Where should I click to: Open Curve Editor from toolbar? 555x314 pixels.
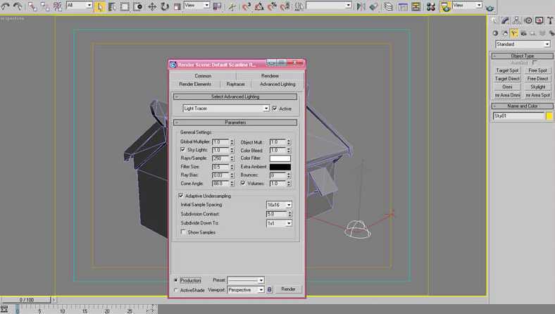403,6
